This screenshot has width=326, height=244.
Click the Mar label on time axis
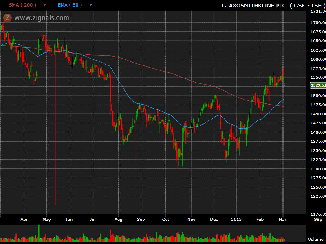[x=282, y=219]
